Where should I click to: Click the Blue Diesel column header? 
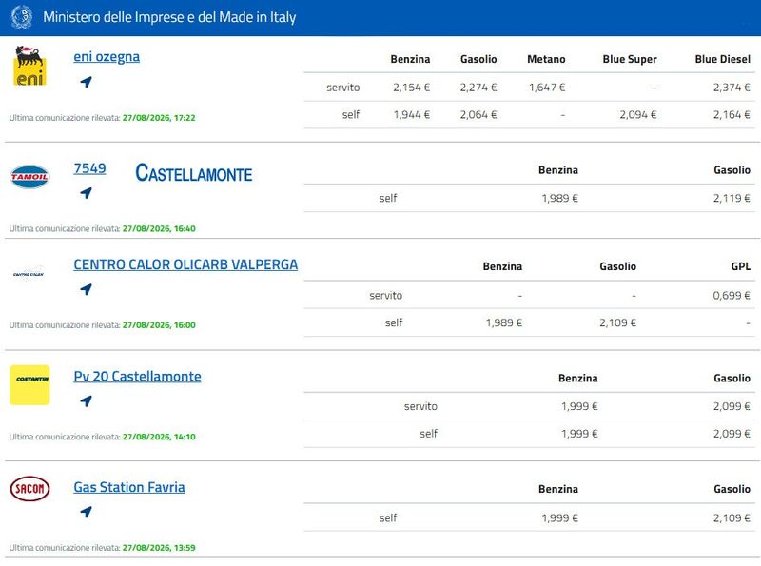coord(723,59)
